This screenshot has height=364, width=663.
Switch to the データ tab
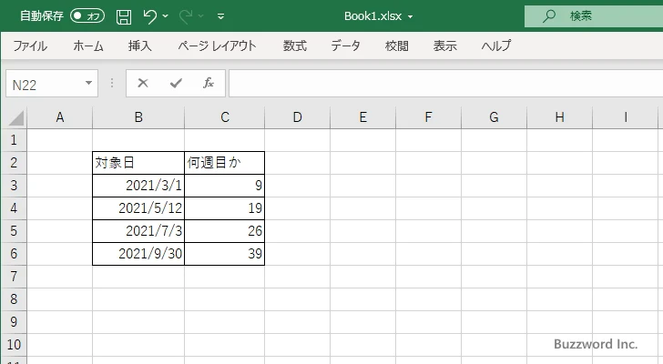click(345, 45)
